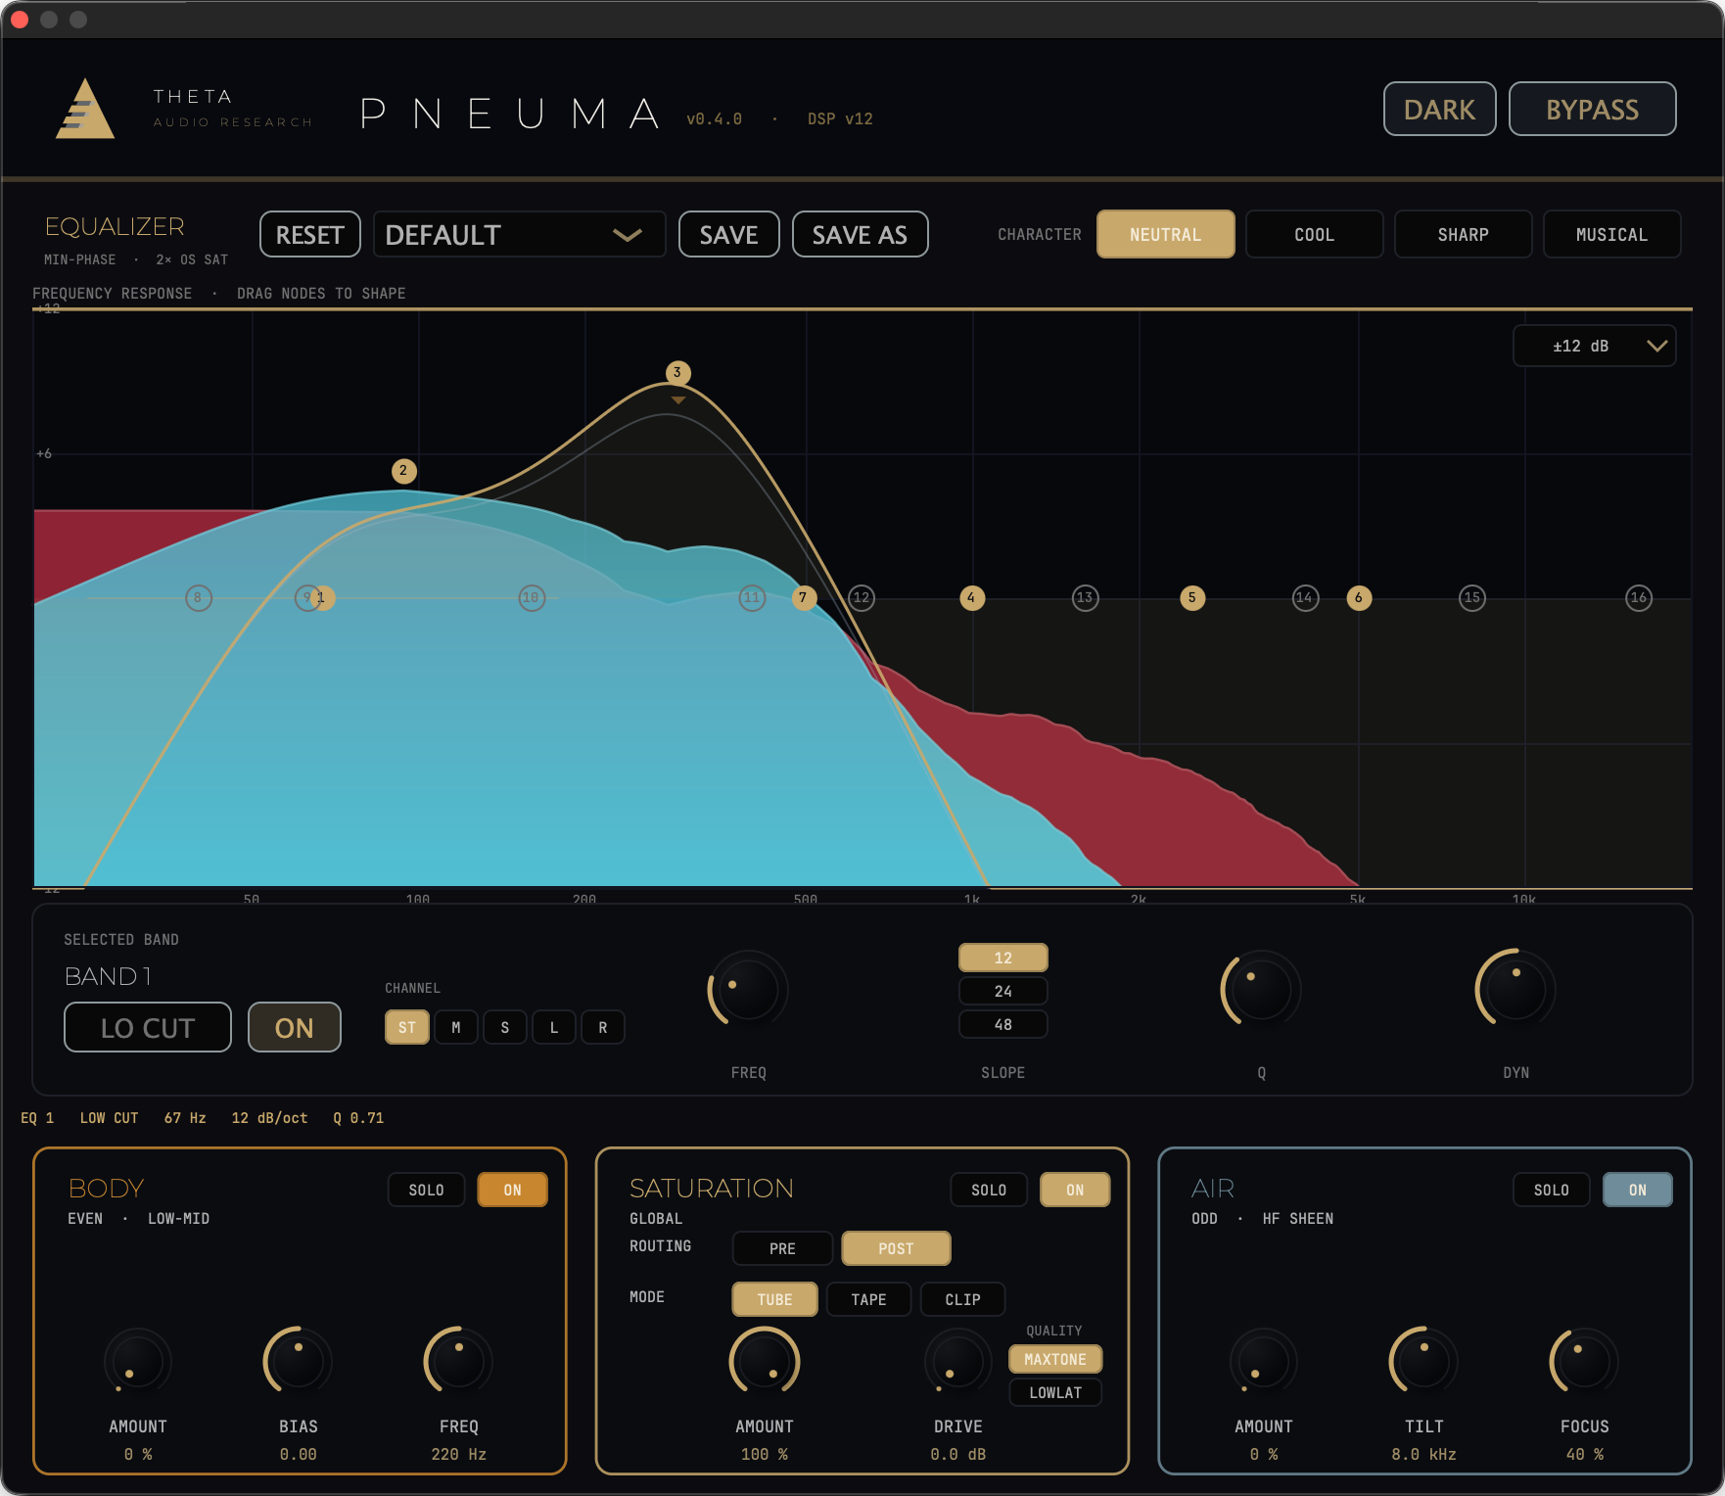The width and height of the screenshot is (1725, 1496).
Task: Click the SAVE preset button
Action: click(x=729, y=235)
